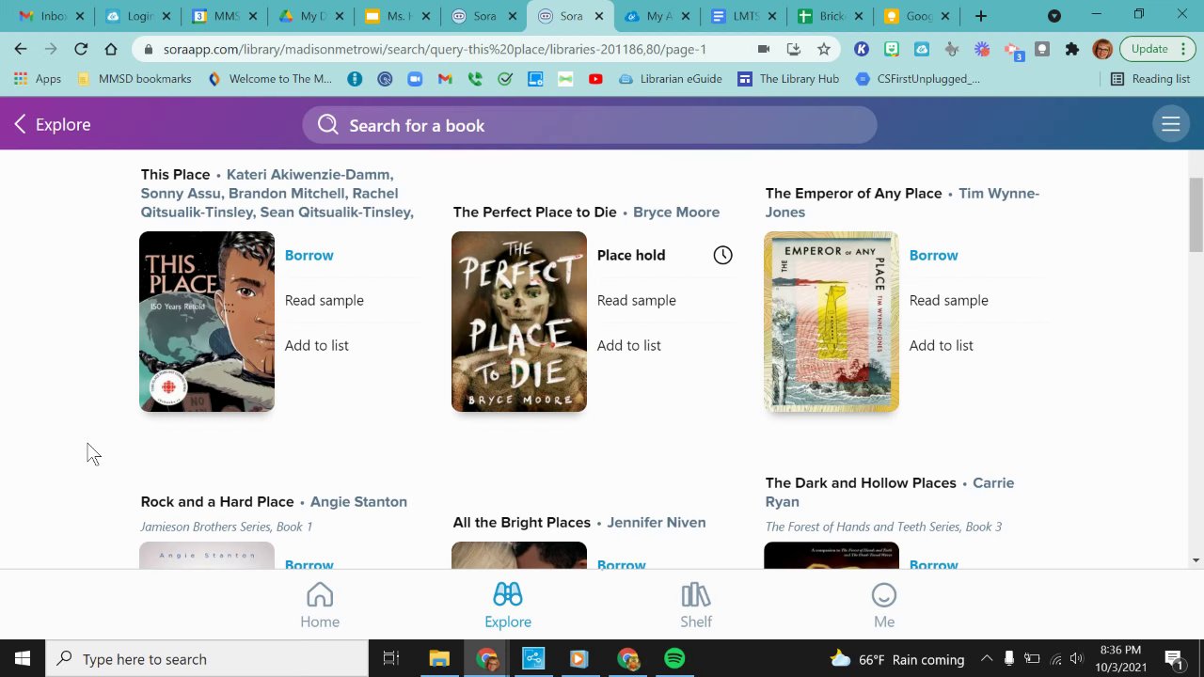1204x677 pixels.
Task: Open the Sora hamburger menu
Action: [x=1171, y=124]
